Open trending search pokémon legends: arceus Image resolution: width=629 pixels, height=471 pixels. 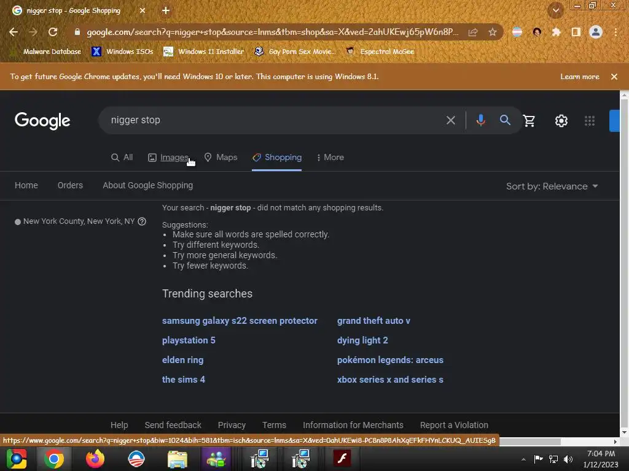point(390,360)
